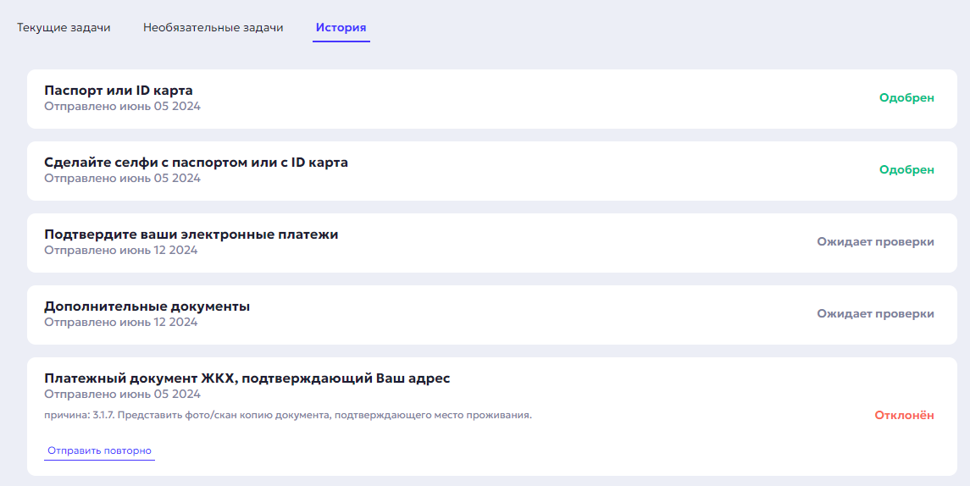Click the Отправить повторно link

[99, 450]
